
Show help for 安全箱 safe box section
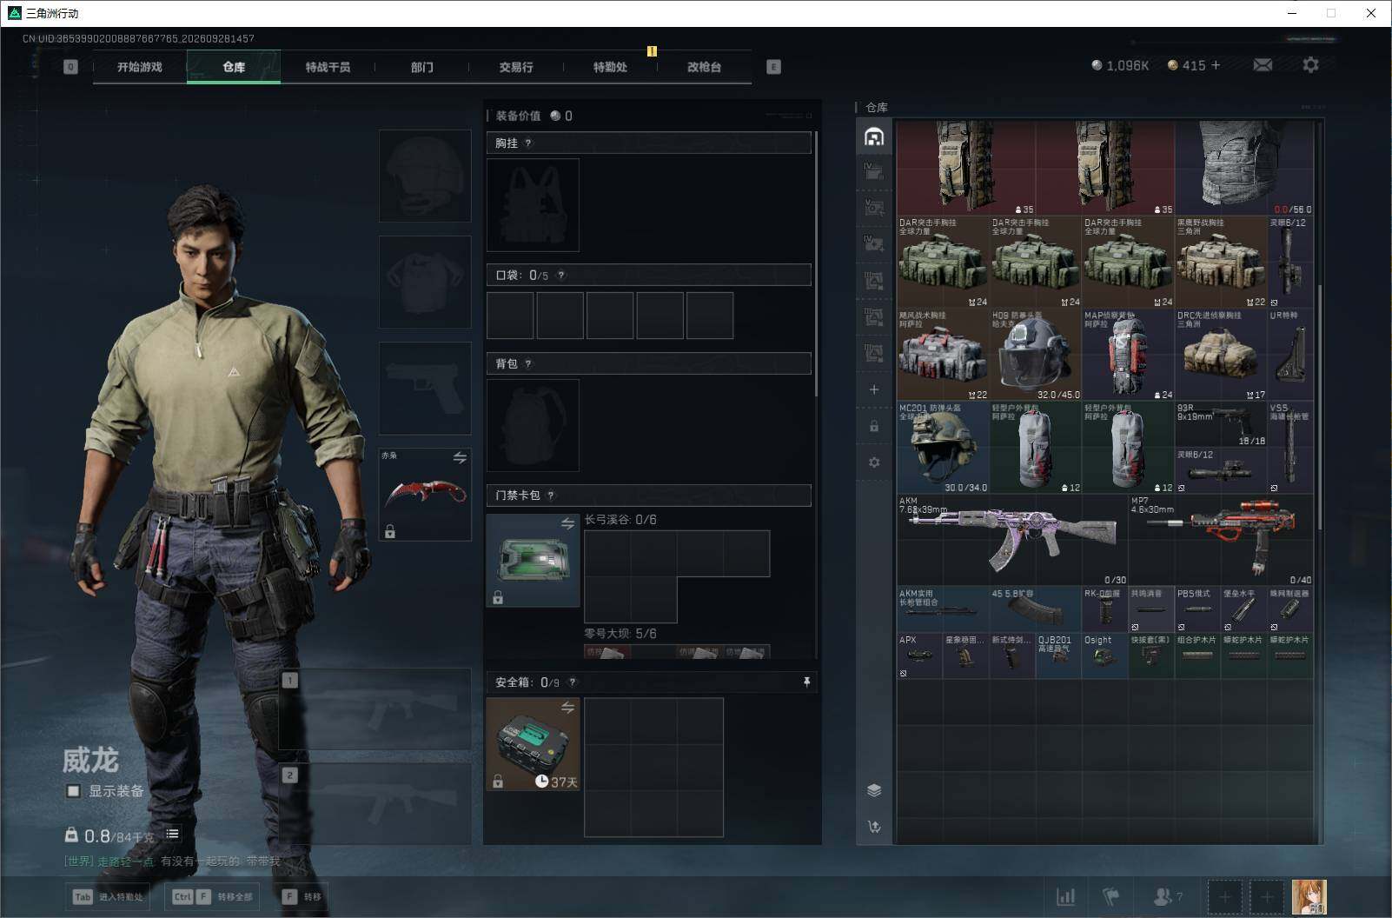(x=572, y=682)
